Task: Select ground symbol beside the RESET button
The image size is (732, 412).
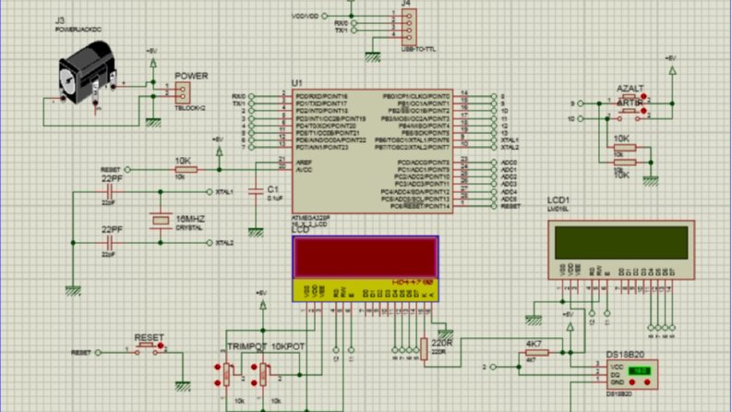Action: coord(183,386)
